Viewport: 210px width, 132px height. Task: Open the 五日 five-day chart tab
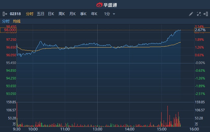coord(40,14)
